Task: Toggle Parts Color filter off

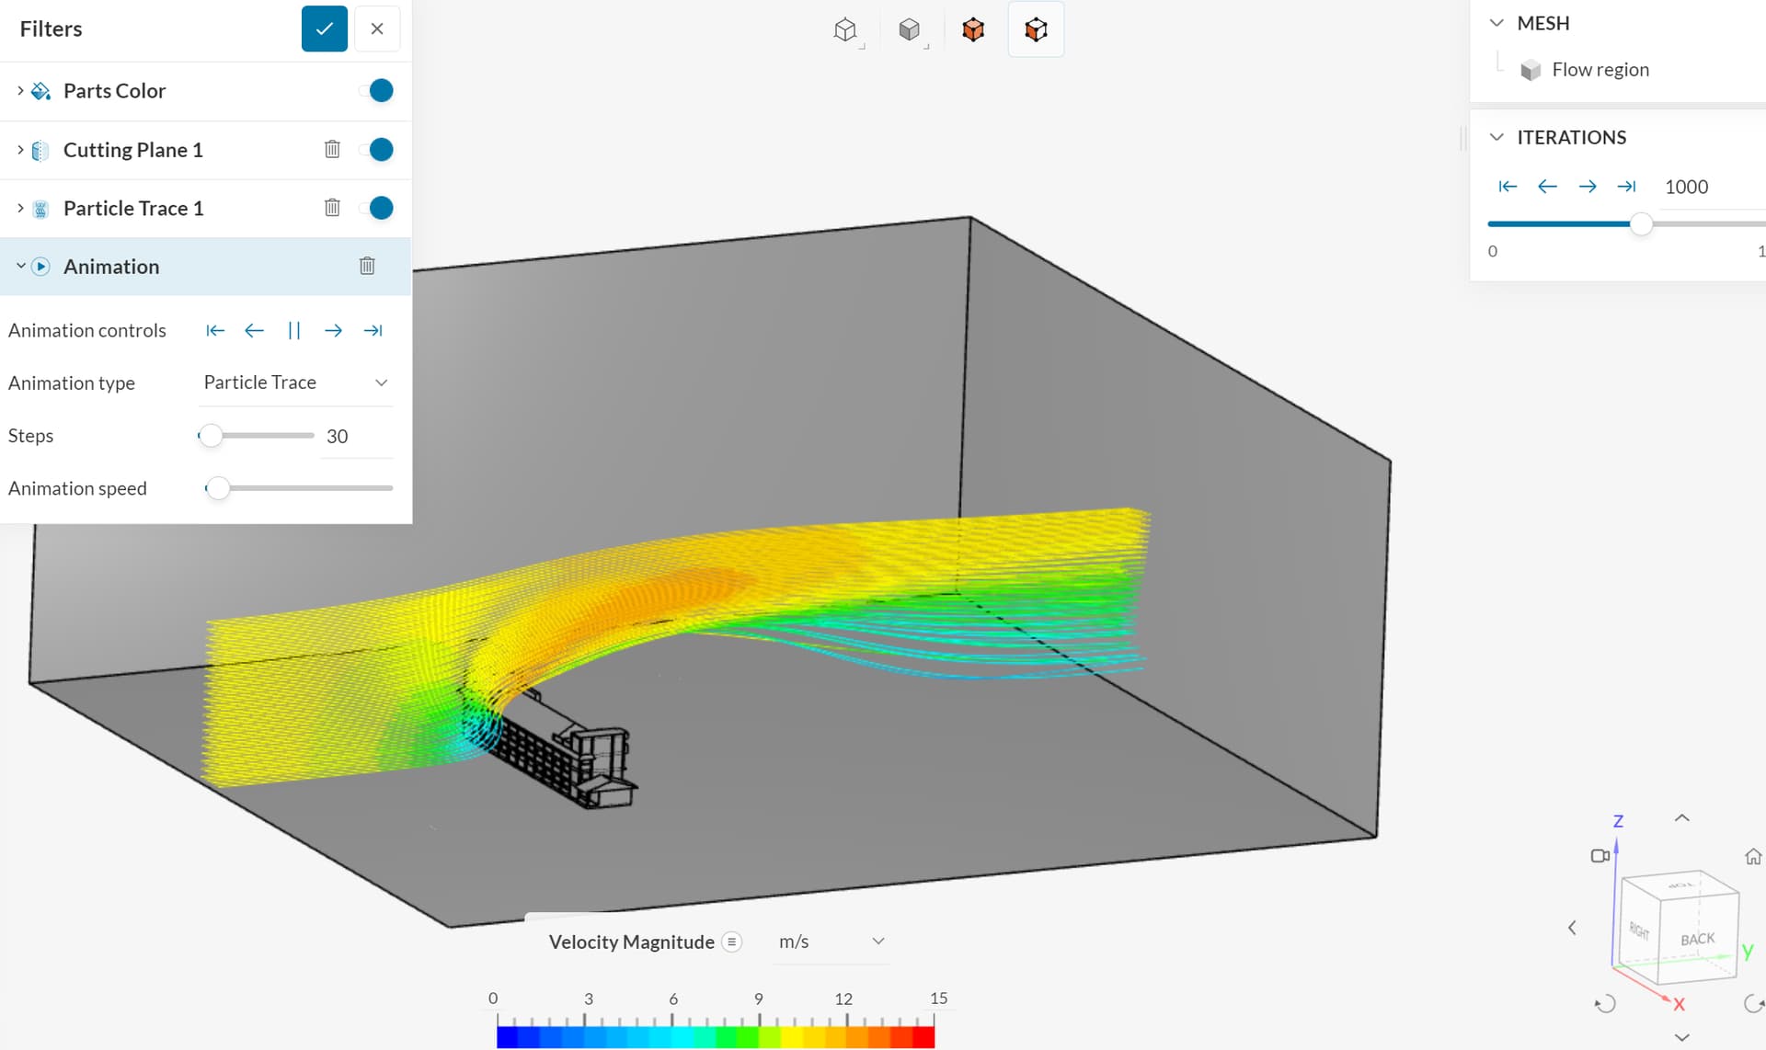Action: [379, 91]
